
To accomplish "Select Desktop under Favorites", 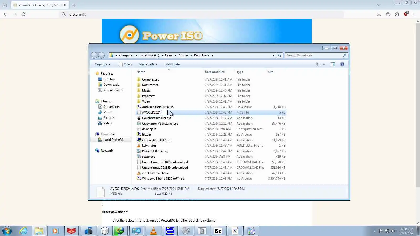I will [x=109, y=79].
